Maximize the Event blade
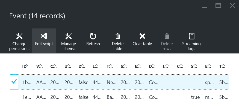This screenshot has height=107, width=239. (x=218, y=6)
